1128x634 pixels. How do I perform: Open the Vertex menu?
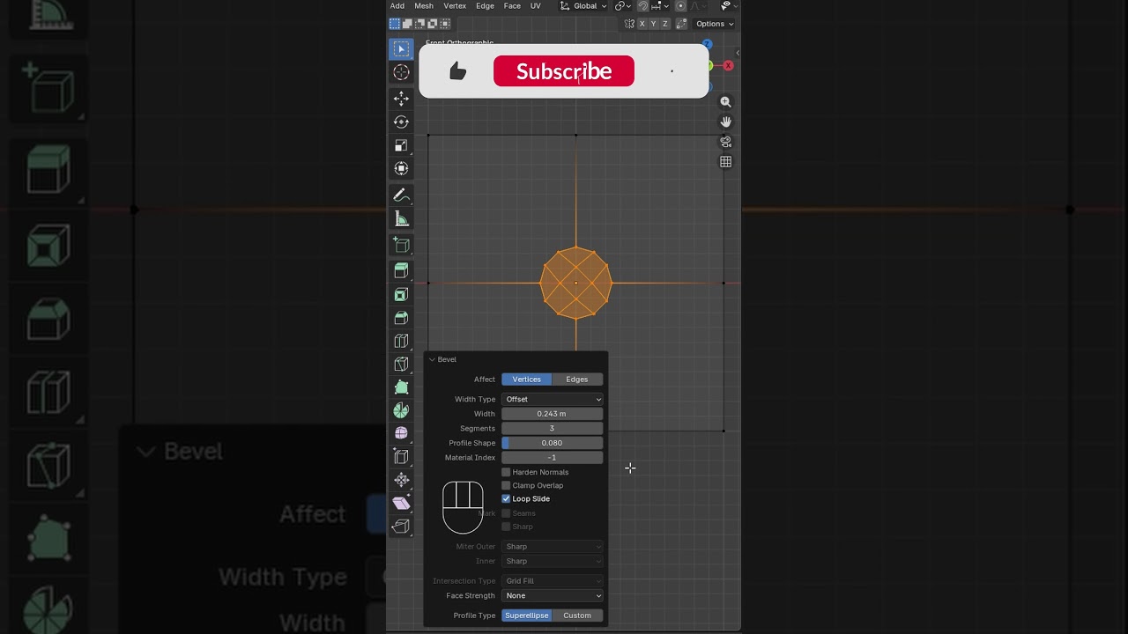[x=455, y=6]
